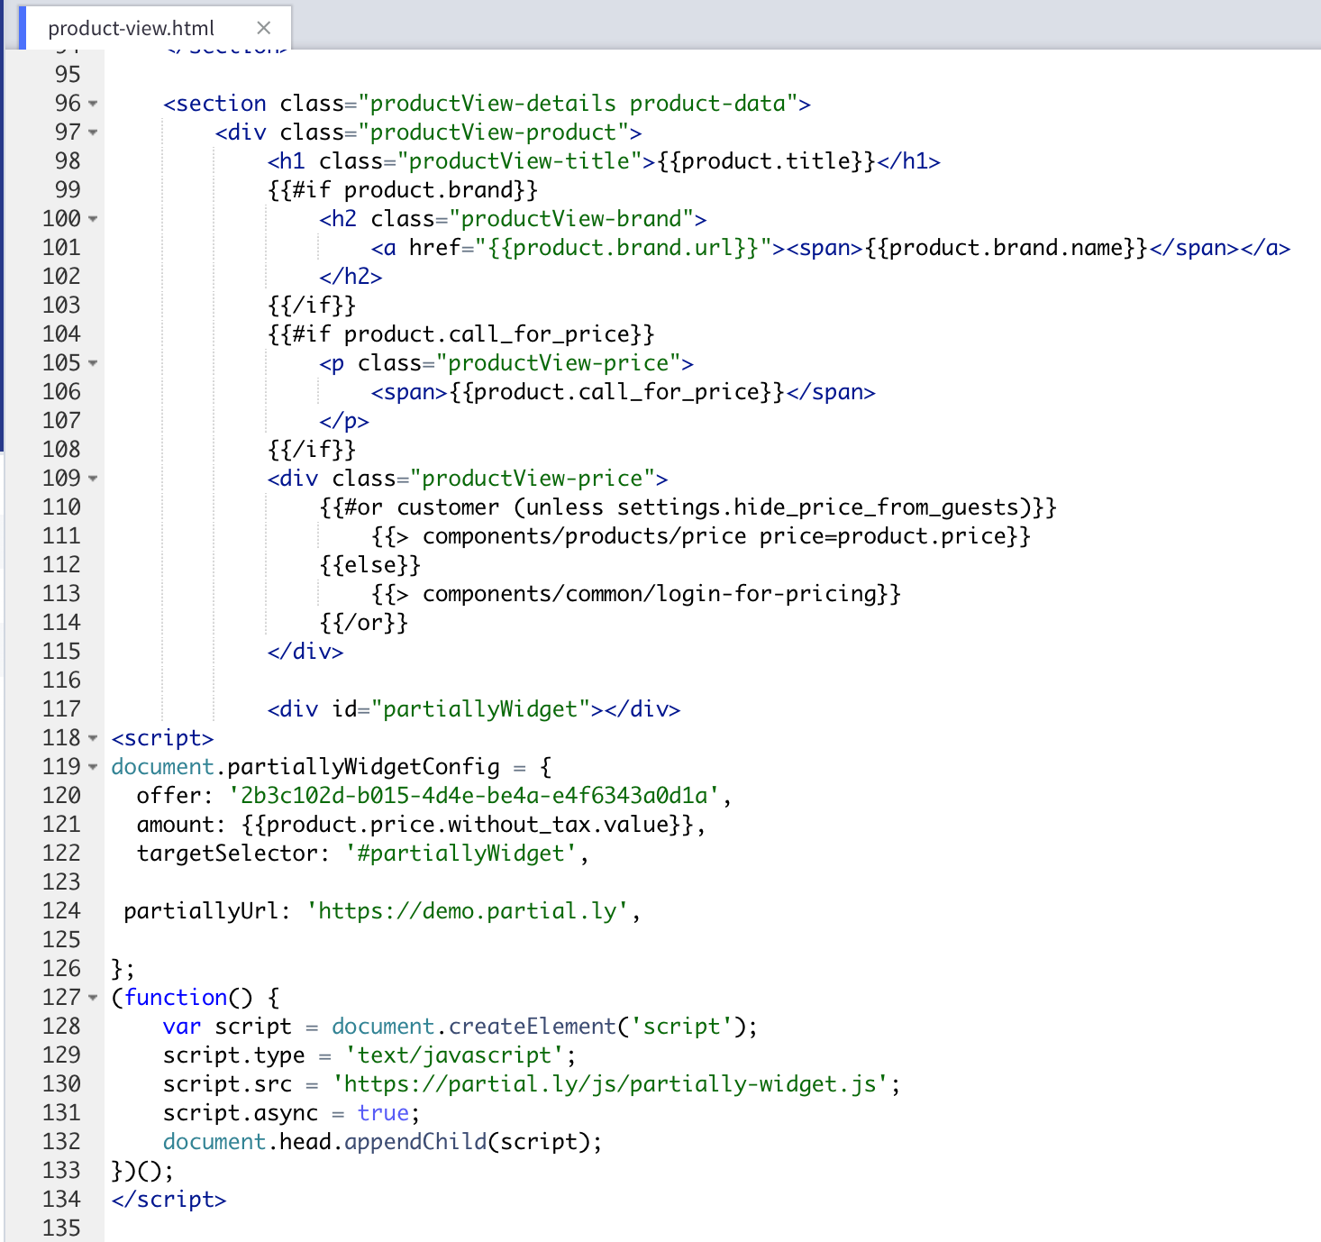
Task: Click the closing </h2> tag
Action: click(351, 277)
